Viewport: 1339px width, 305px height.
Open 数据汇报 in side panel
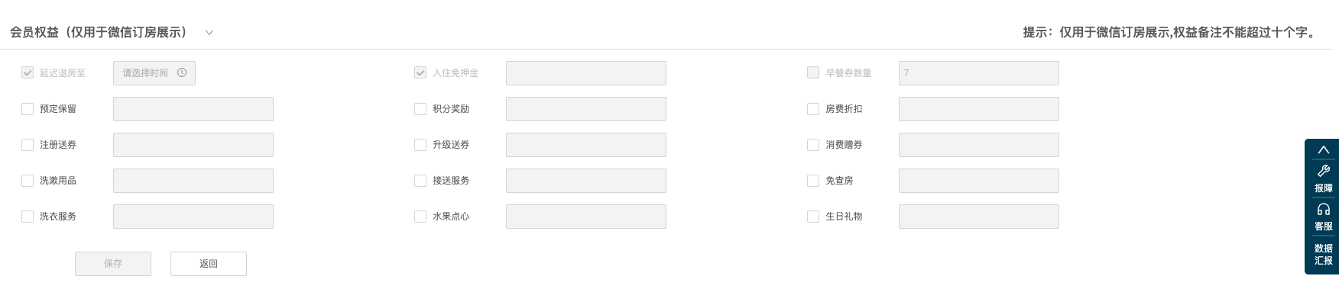pos(1324,255)
